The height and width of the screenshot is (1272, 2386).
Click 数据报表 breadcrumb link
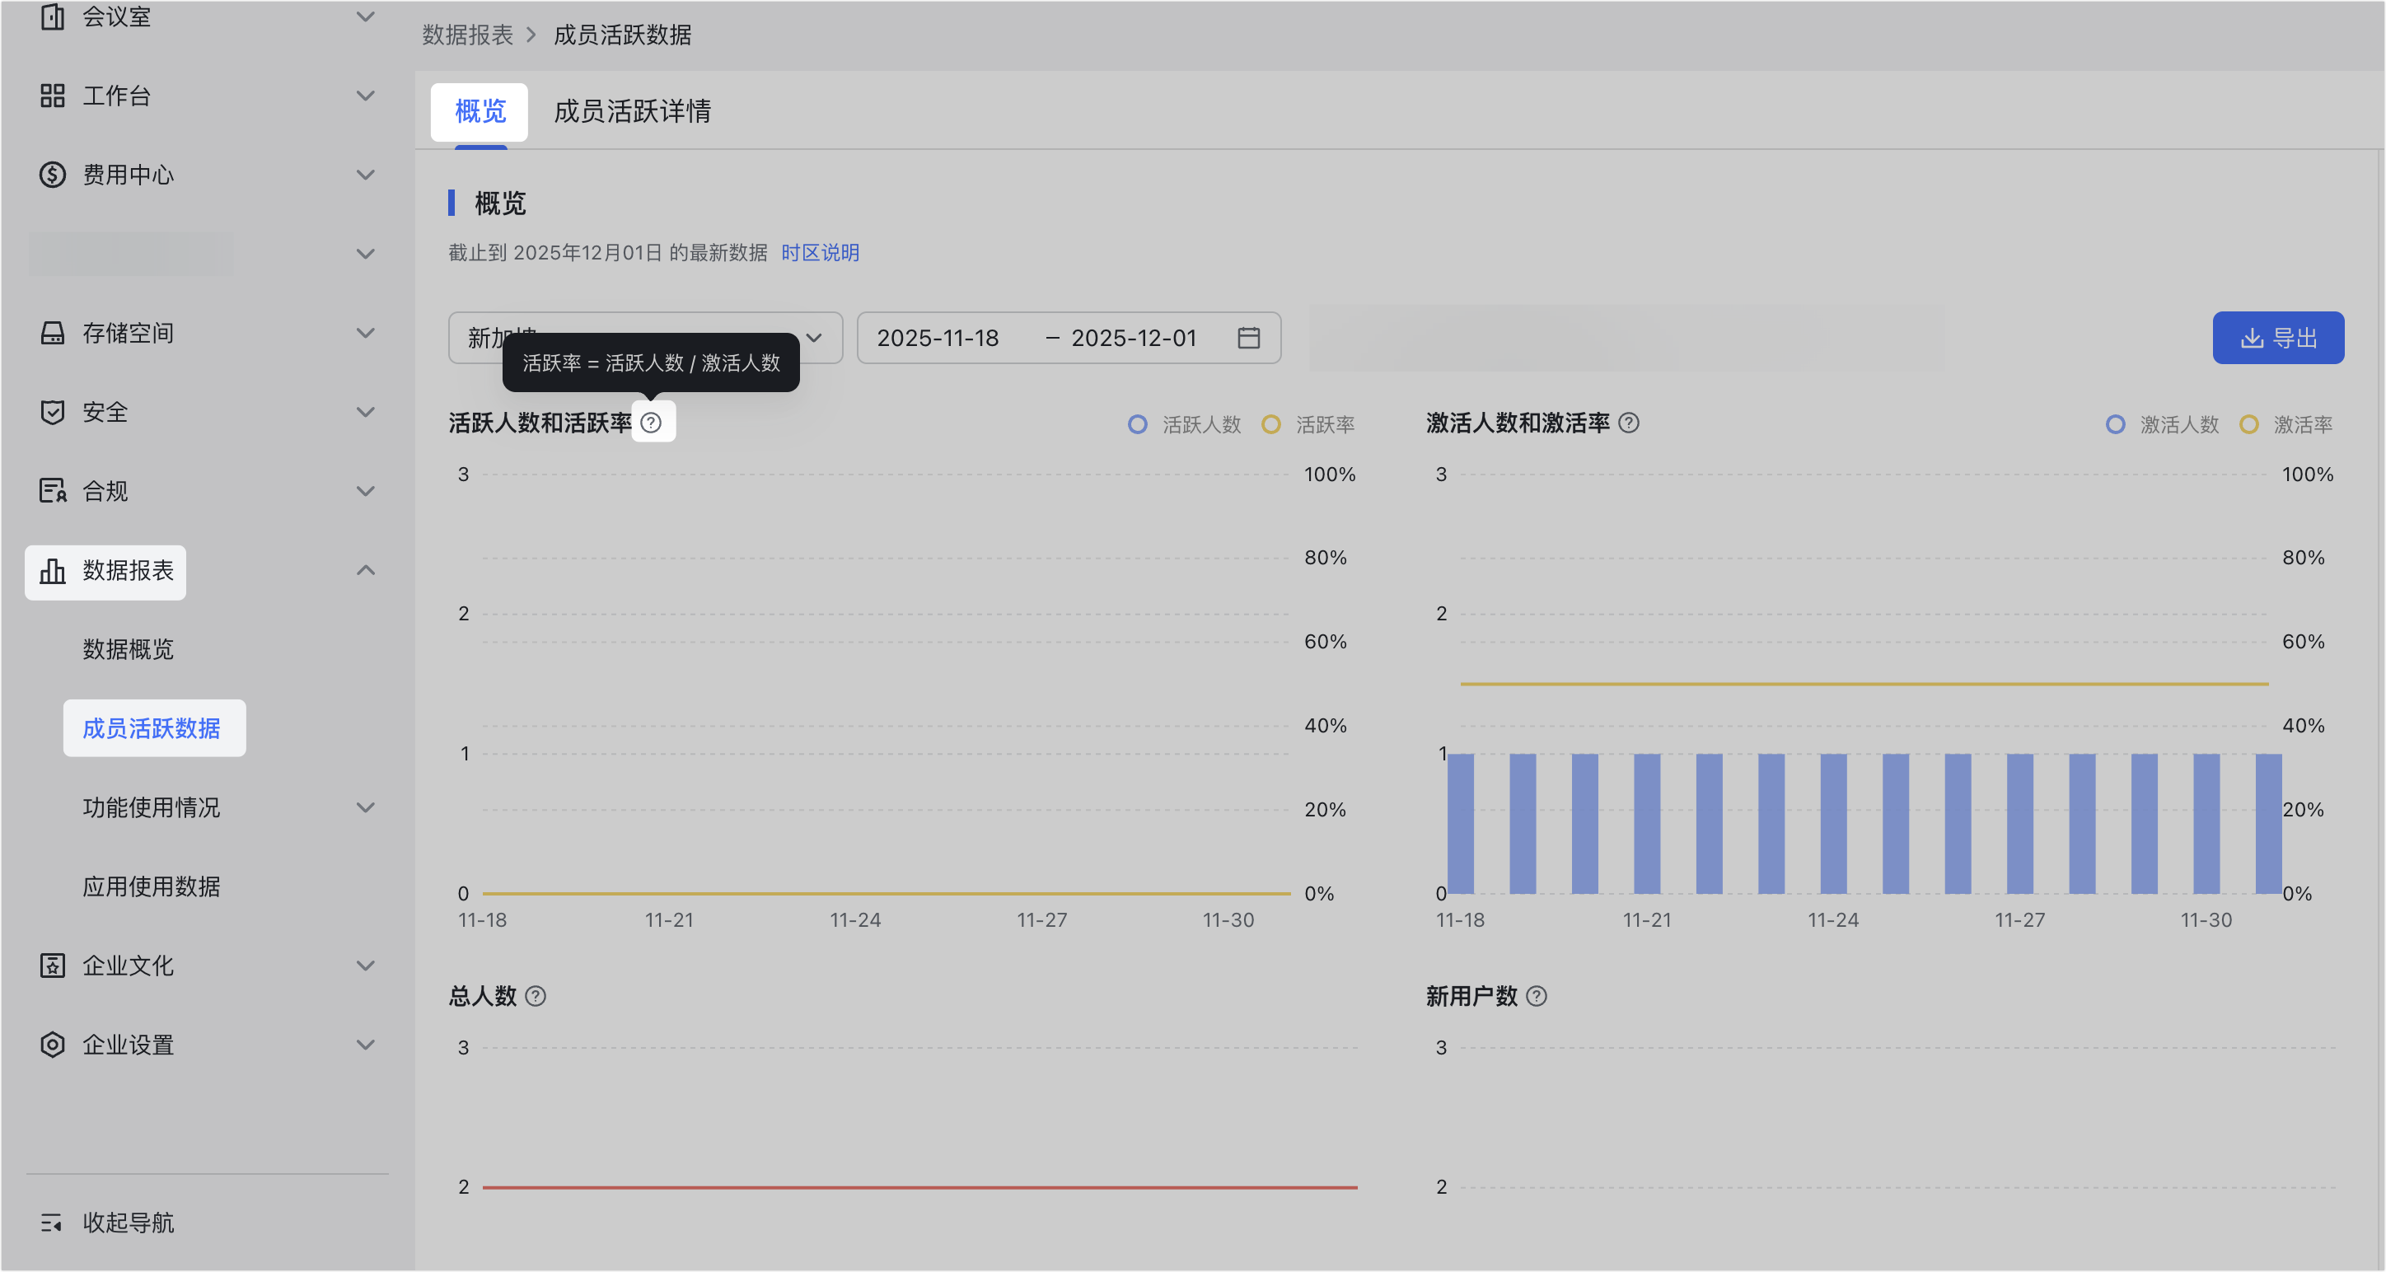(x=468, y=35)
